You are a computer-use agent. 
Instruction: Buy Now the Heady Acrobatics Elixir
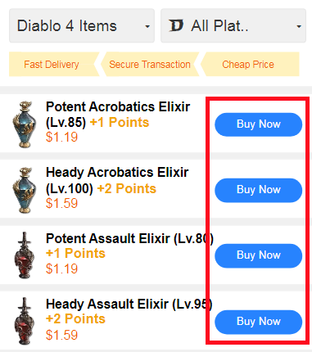click(258, 190)
